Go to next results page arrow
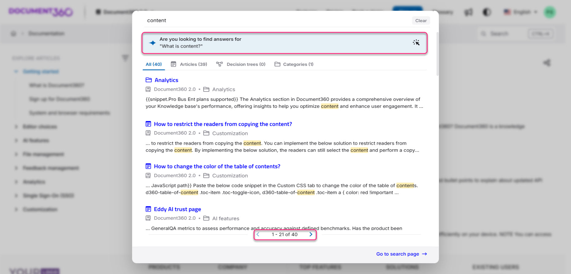The image size is (571, 274). click(311, 234)
